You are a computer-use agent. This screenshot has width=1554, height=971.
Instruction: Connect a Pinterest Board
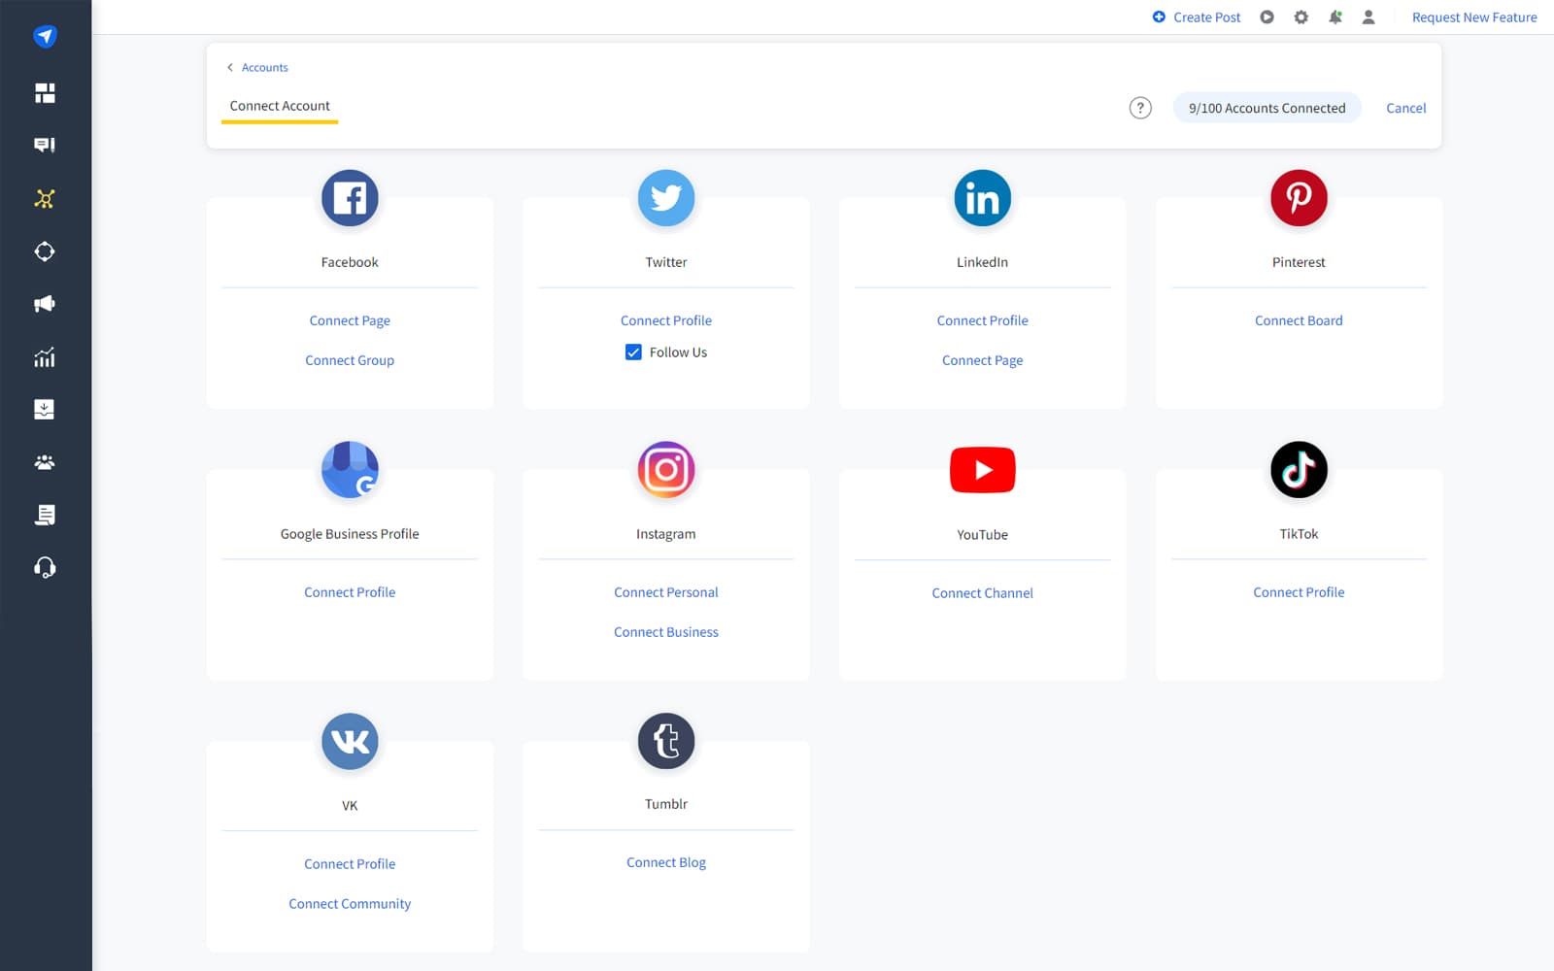[1299, 319]
